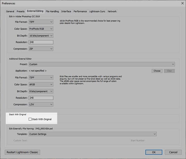Open the 16 bits/component Bit Depth dropdown
The image size is (186, 159).
point(41,36)
